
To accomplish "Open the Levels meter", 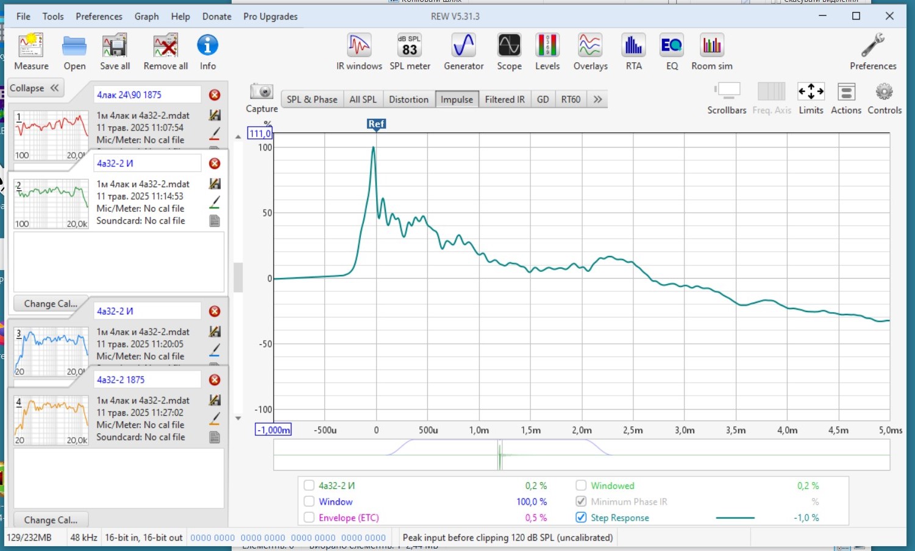I will tap(547, 52).
